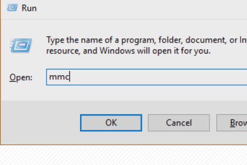Click the large Run program icon
The height and width of the screenshot is (165, 247).
click(21, 45)
